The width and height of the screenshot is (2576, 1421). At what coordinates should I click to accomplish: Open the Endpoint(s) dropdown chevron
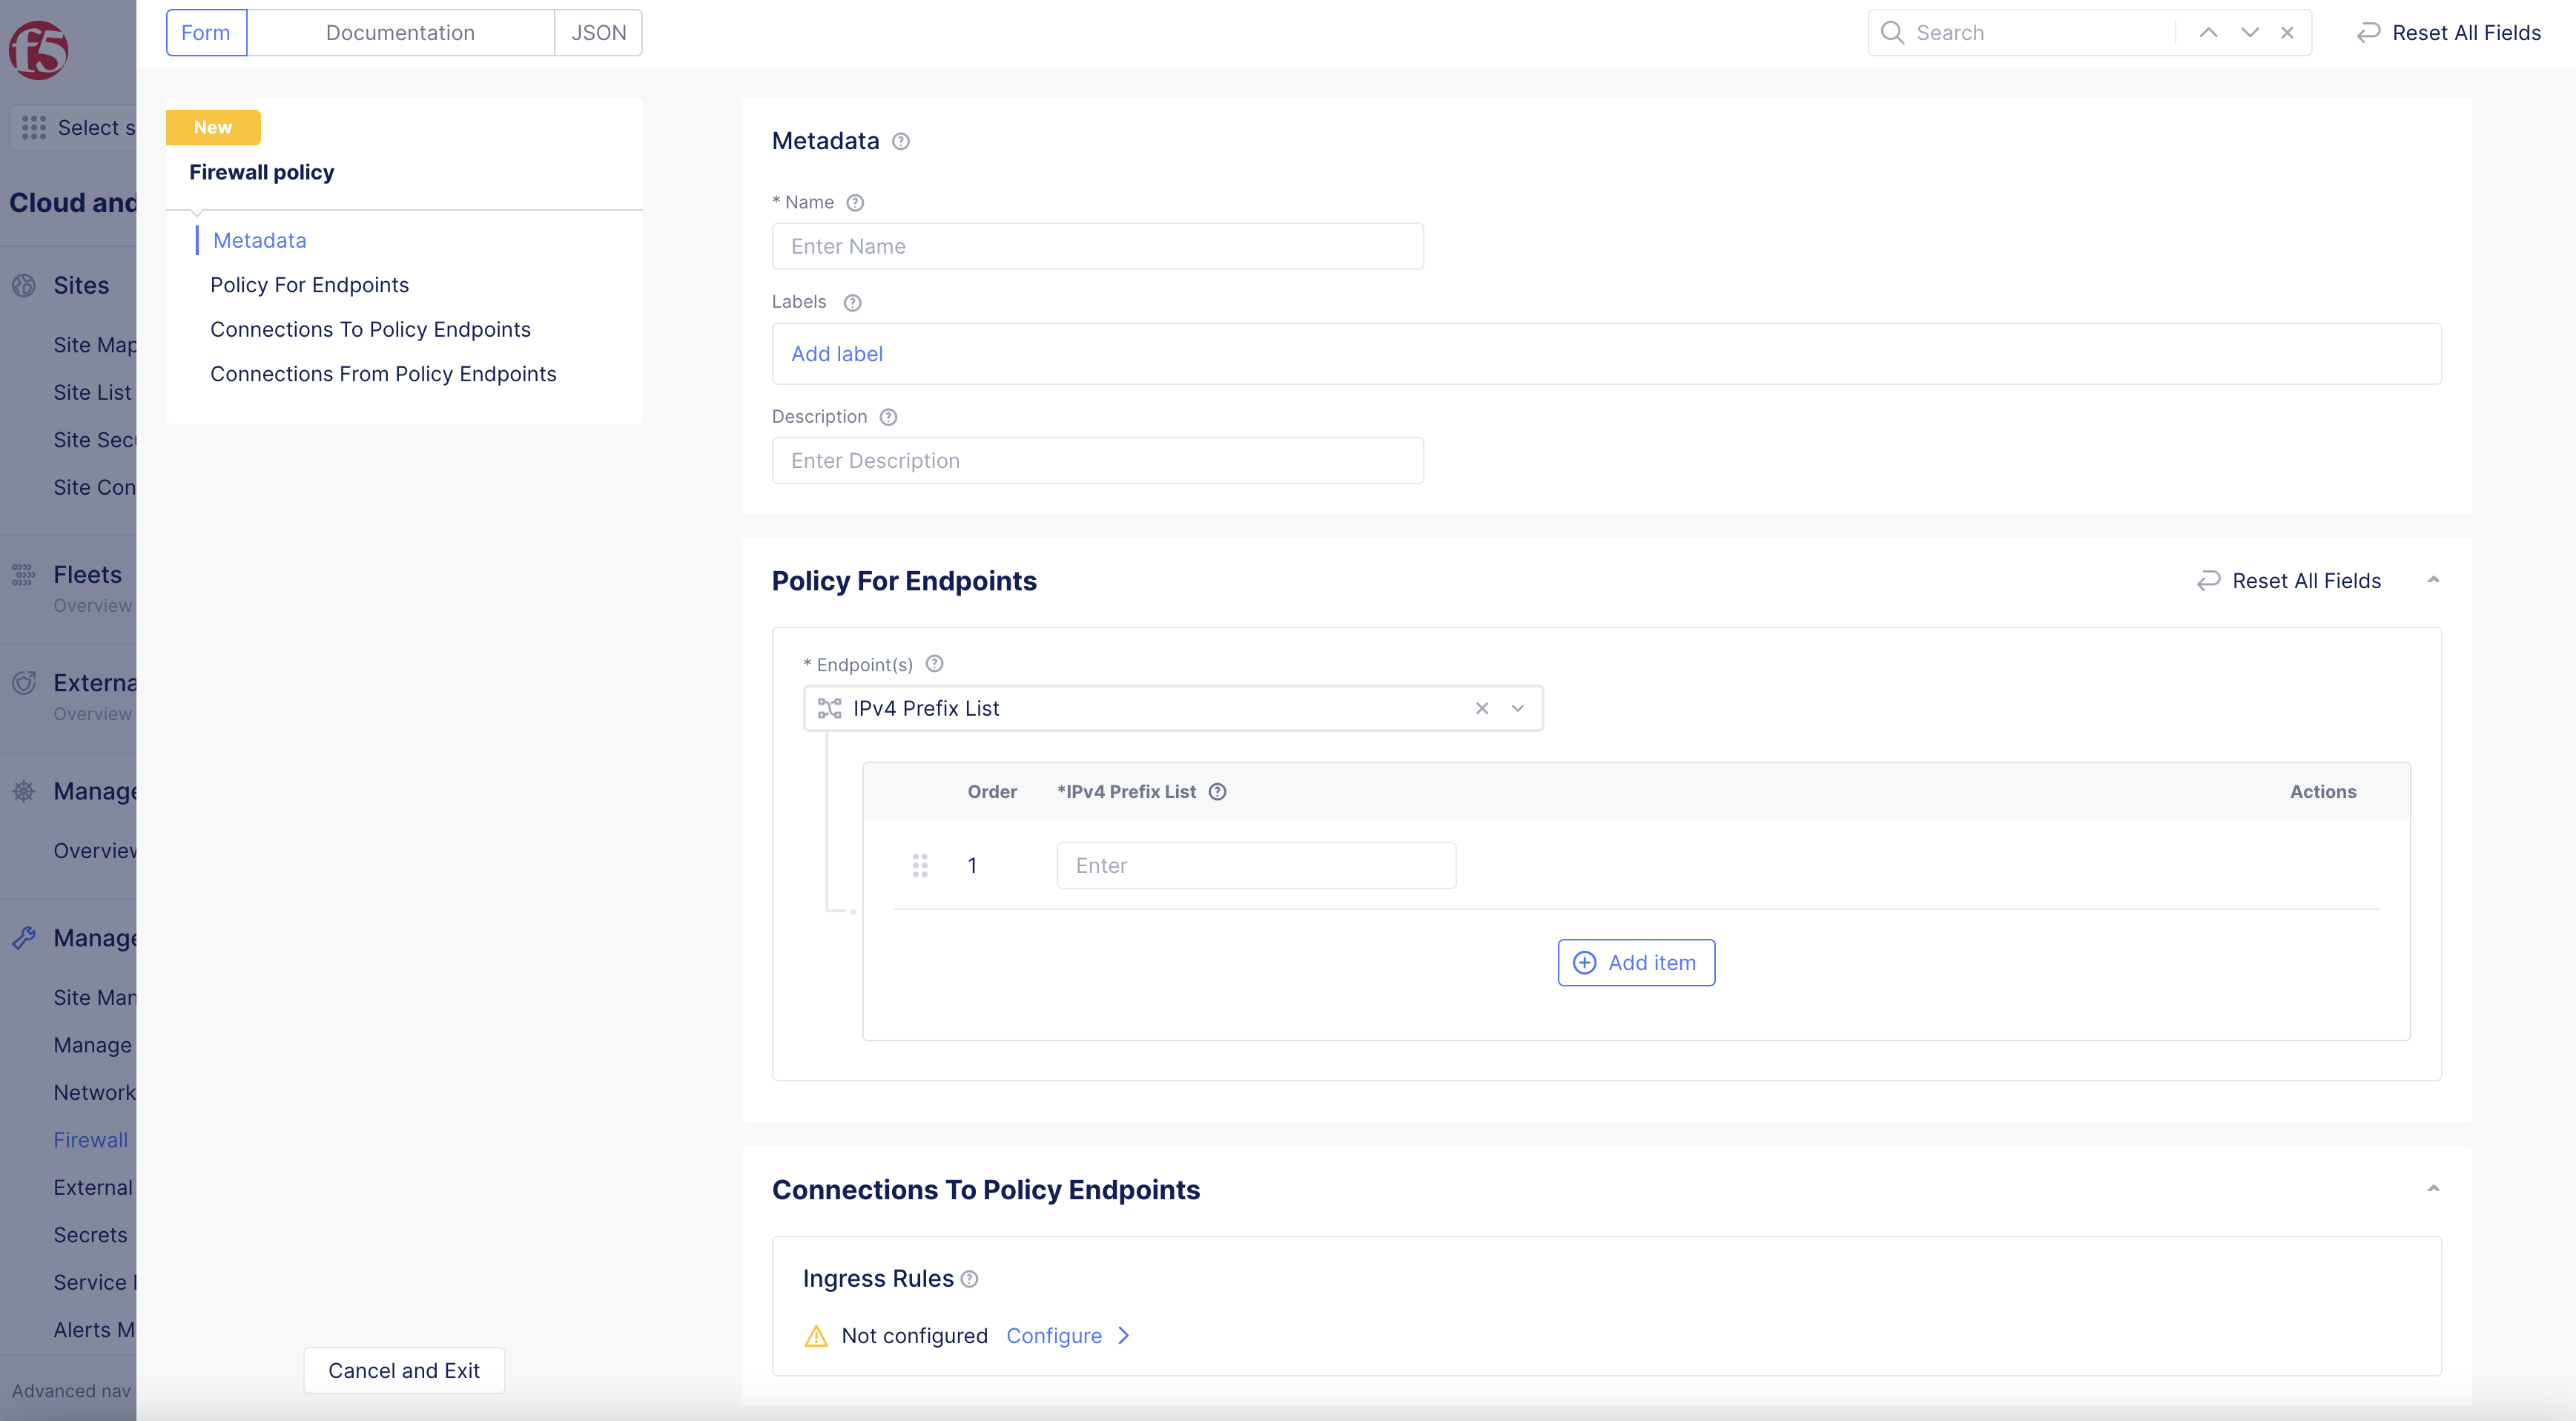tap(1517, 708)
